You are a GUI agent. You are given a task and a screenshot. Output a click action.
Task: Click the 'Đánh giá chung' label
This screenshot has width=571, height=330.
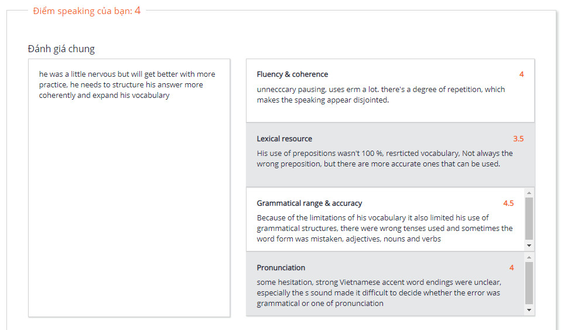[61, 49]
